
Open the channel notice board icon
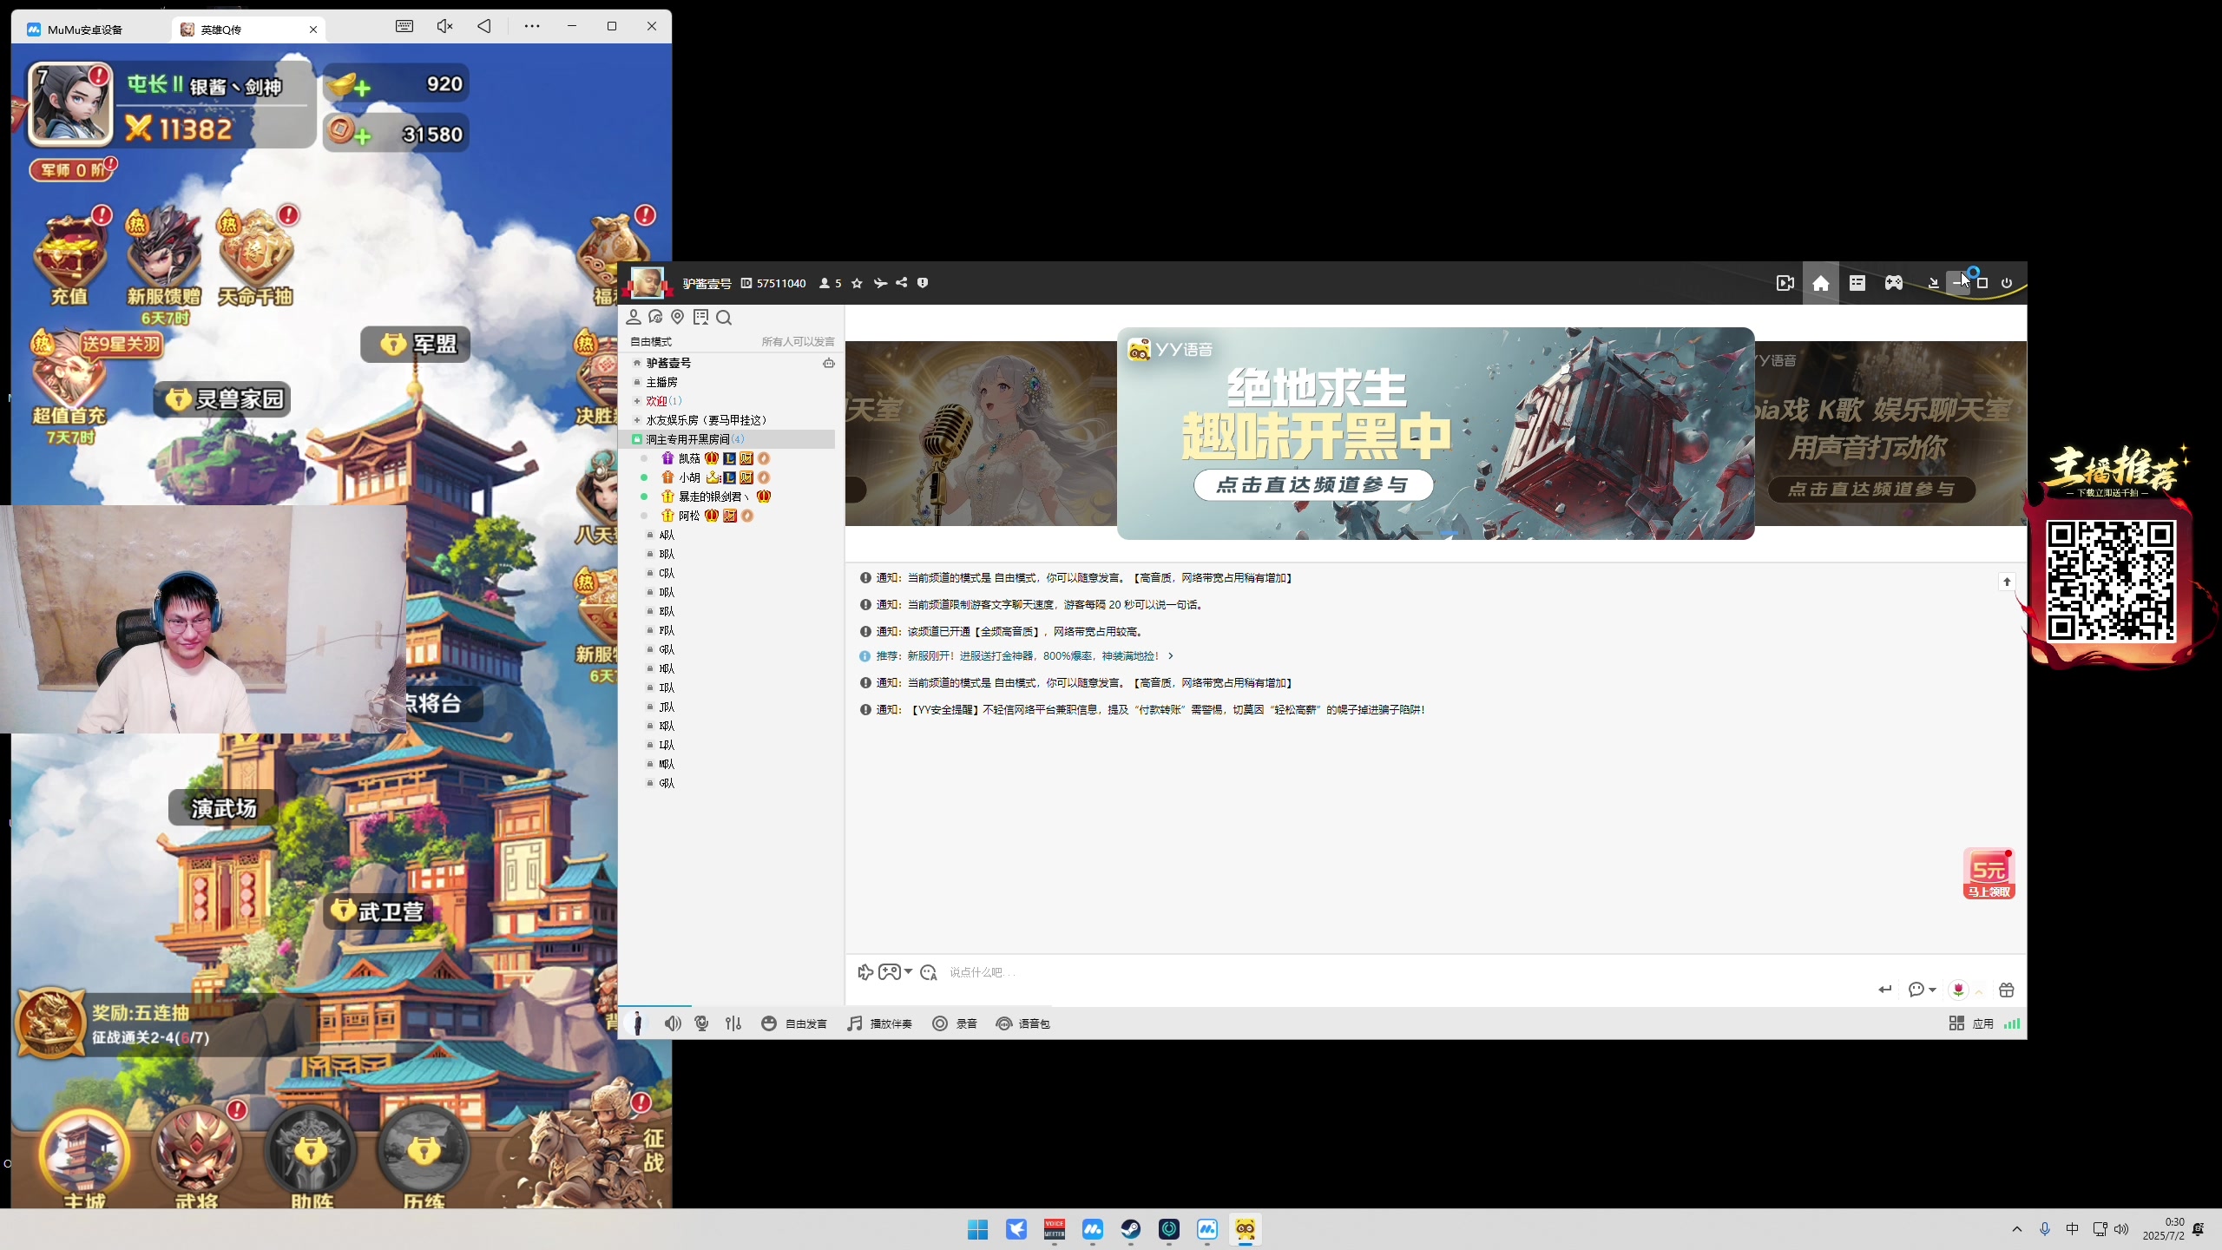click(x=700, y=318)
